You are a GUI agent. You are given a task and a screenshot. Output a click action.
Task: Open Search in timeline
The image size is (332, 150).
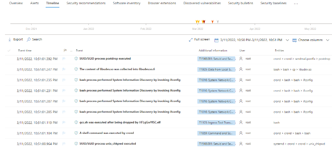(x=37, y=39)
